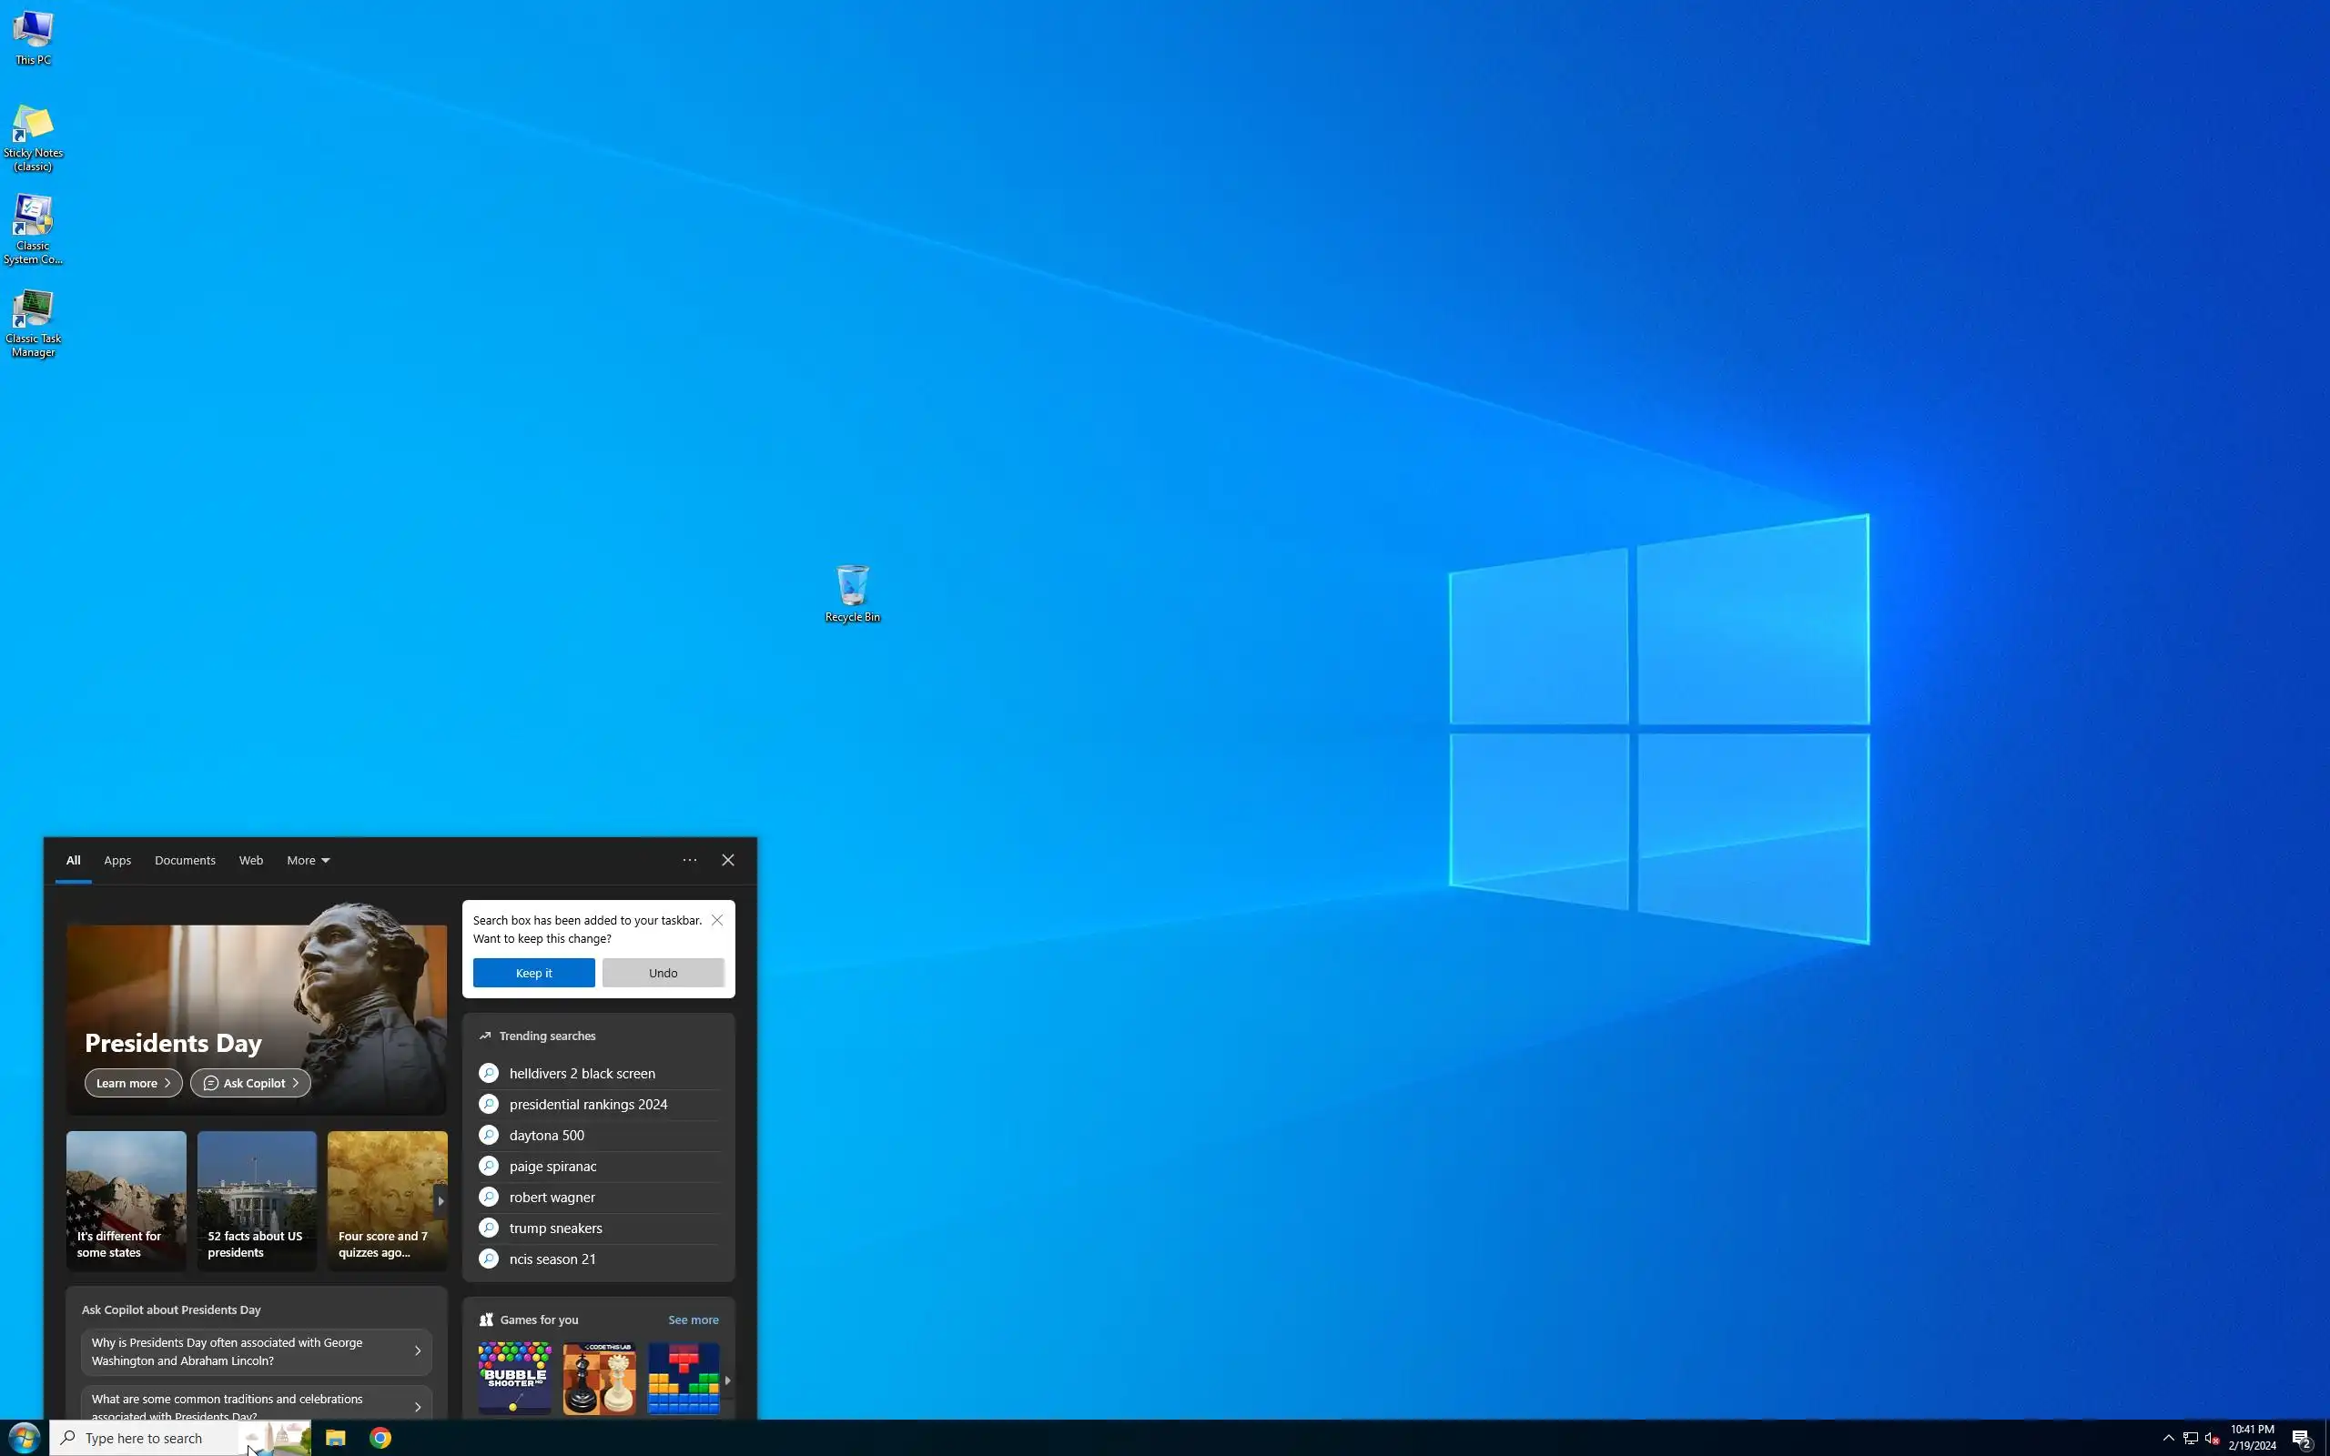
Task: Switch to the Documents search tab
Action: tap(185, 860)
